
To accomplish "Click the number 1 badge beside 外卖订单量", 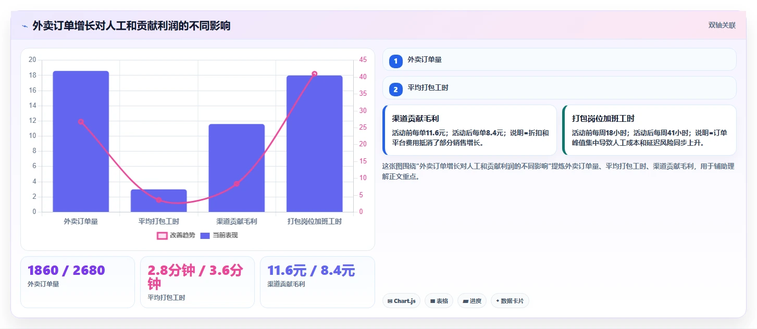I will [x=395, y=61].
